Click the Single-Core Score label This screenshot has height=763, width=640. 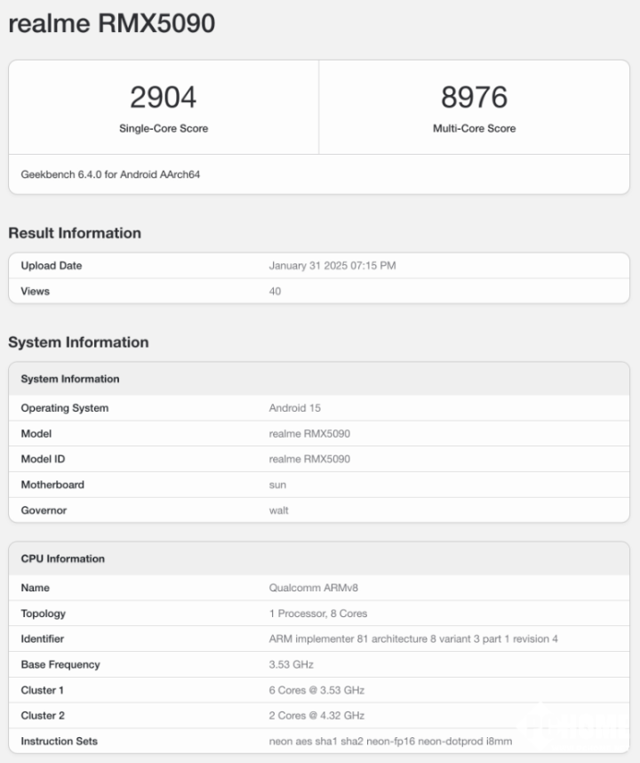pyautogui.click(x=164, y=128)
